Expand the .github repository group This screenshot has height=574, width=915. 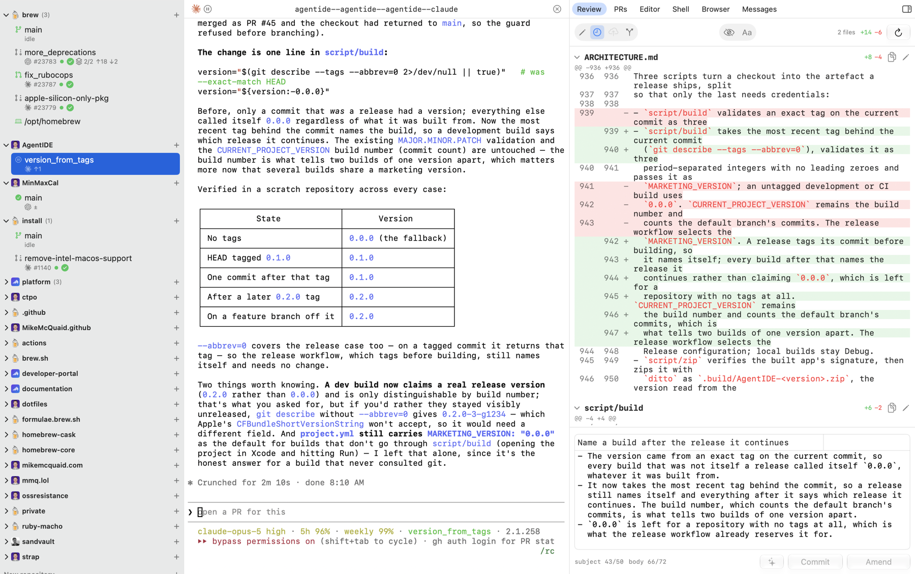point(6,312)
